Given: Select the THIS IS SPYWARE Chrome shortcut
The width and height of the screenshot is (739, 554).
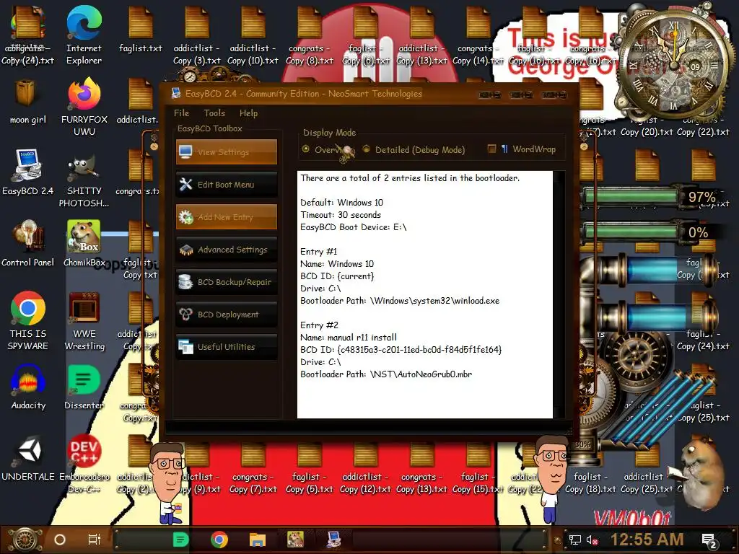Looking at the screenshot, I should [x=28, y=321].
